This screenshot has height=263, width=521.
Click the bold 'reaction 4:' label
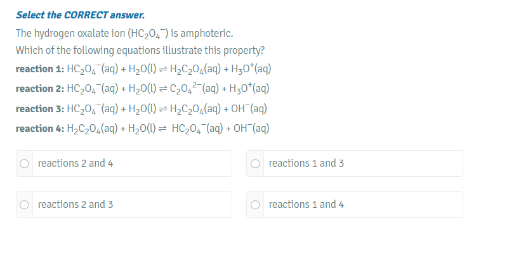(x=38, y=128)
